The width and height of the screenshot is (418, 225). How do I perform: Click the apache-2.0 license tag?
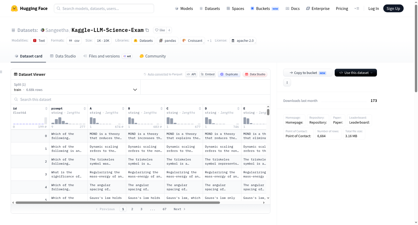pyautogui.click(x=243, y=41)
